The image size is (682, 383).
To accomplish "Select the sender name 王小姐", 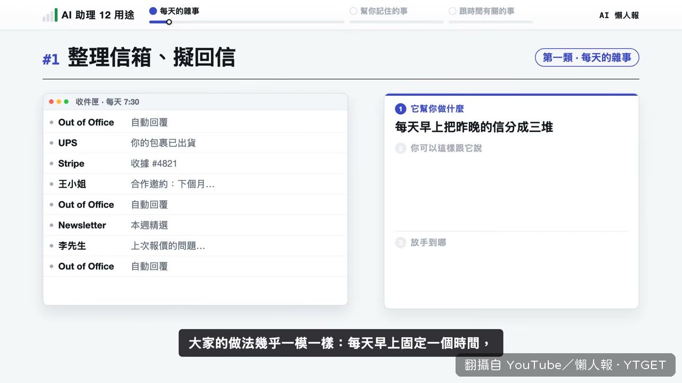I will point(72,184).
